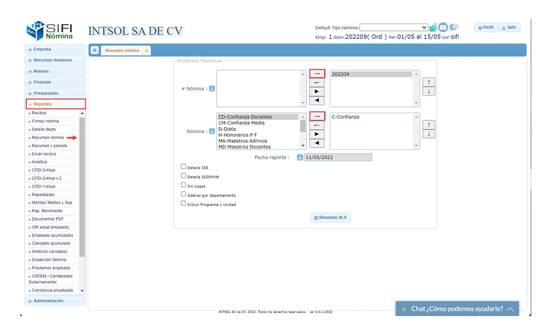
Task: Move C-Confianza up in the list
Action: (429, 125)
